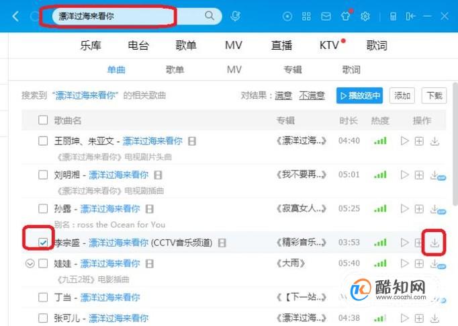
Task: Select the 单曲 results sub-tab
Action: tap(116, 70)
